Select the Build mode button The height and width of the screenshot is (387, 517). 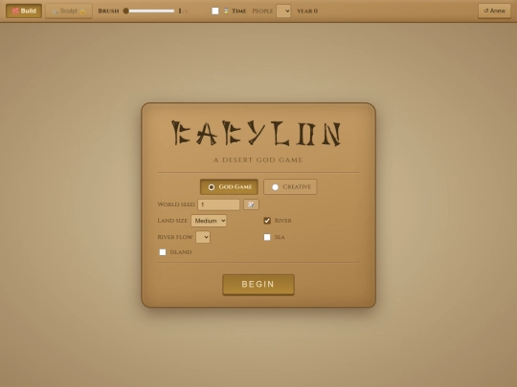coord(24,11)
